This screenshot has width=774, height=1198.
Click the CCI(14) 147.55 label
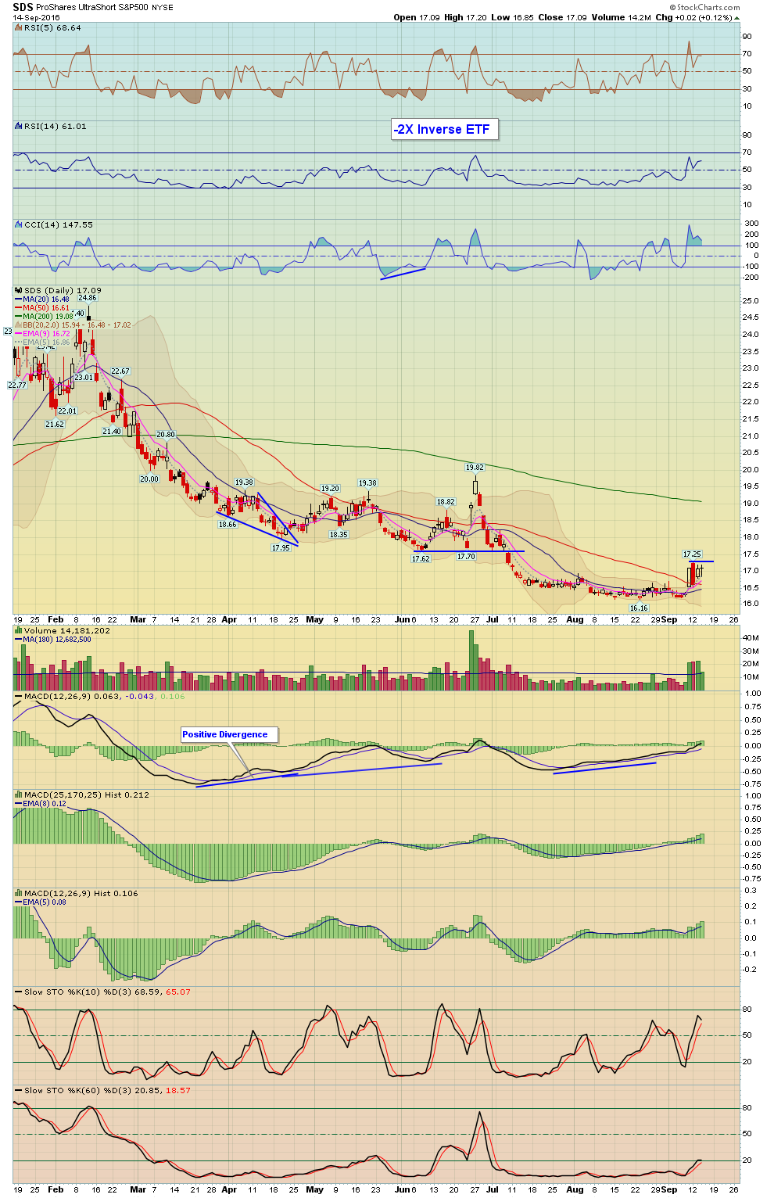pyautogui.click(x=59, y=224)
